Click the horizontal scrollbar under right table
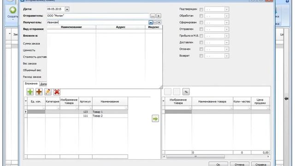The image size is (295, 166). (195, 157)
